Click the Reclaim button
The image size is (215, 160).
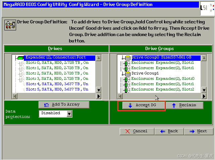coord(185,106)
